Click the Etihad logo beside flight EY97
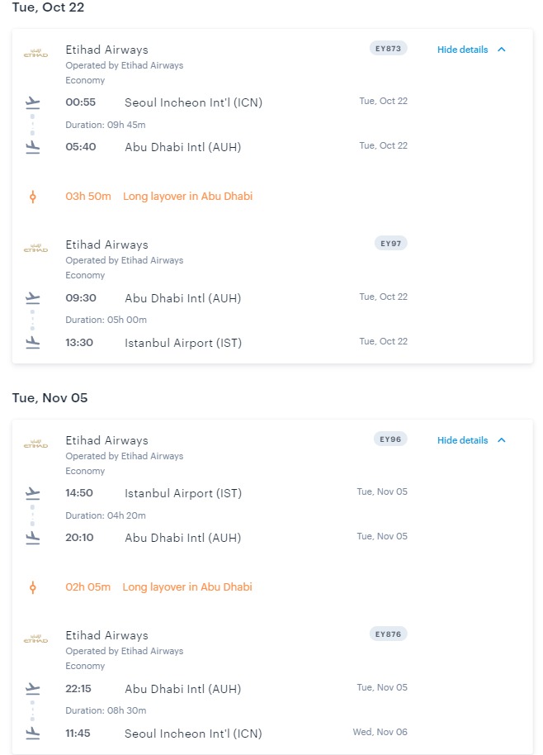Screen dimensions: 543x755 tap(35, 249)
